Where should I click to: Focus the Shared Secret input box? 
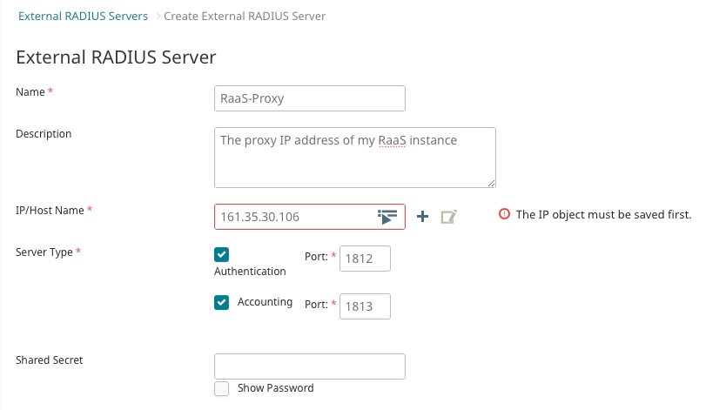tap(309, 366)
